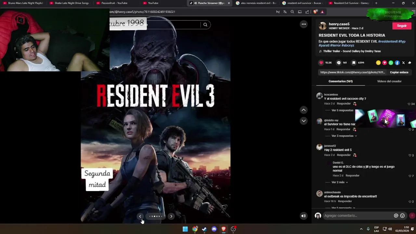The image size is (416, 234).
Task: Open more share options arrow icon
Action: click(x=409, y=63)
